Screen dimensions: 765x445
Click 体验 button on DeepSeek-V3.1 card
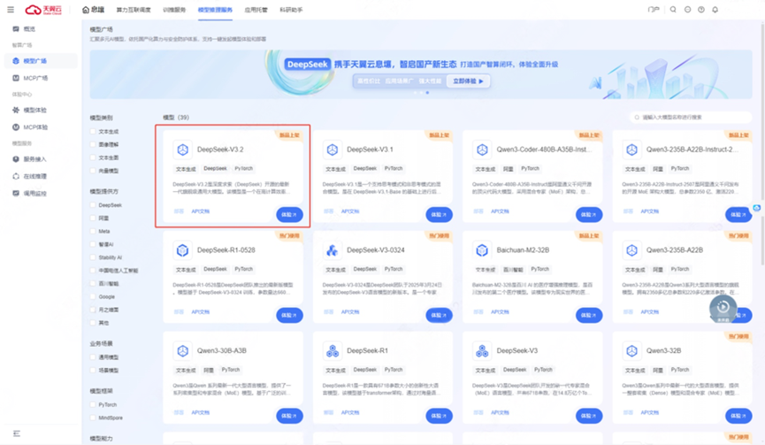point(439,215)
